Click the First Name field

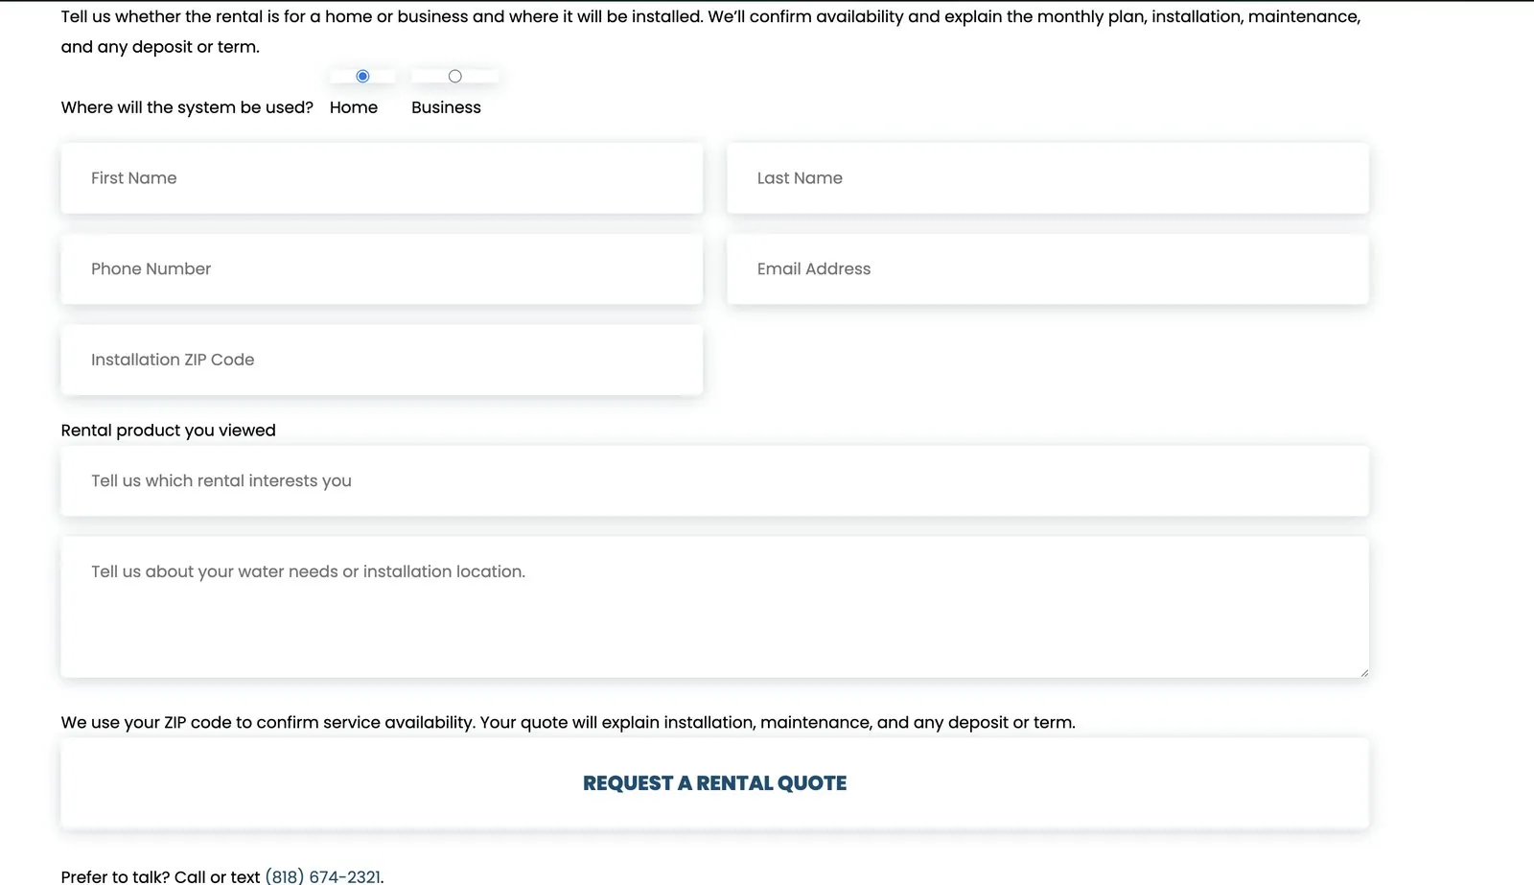point(382,178)
